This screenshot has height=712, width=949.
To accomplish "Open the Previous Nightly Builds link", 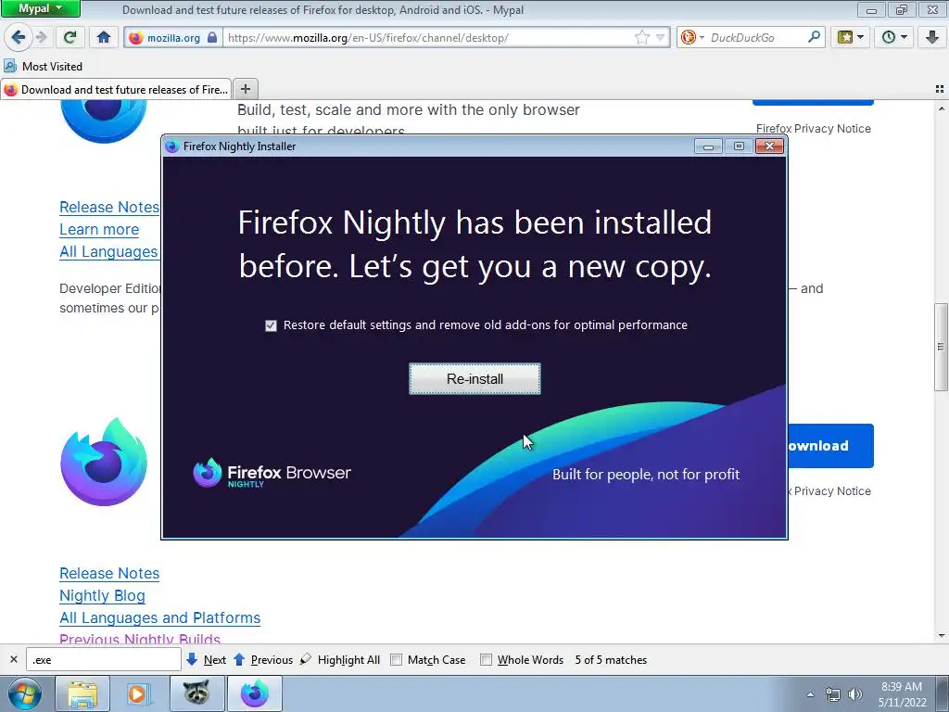I will point(140,639).
